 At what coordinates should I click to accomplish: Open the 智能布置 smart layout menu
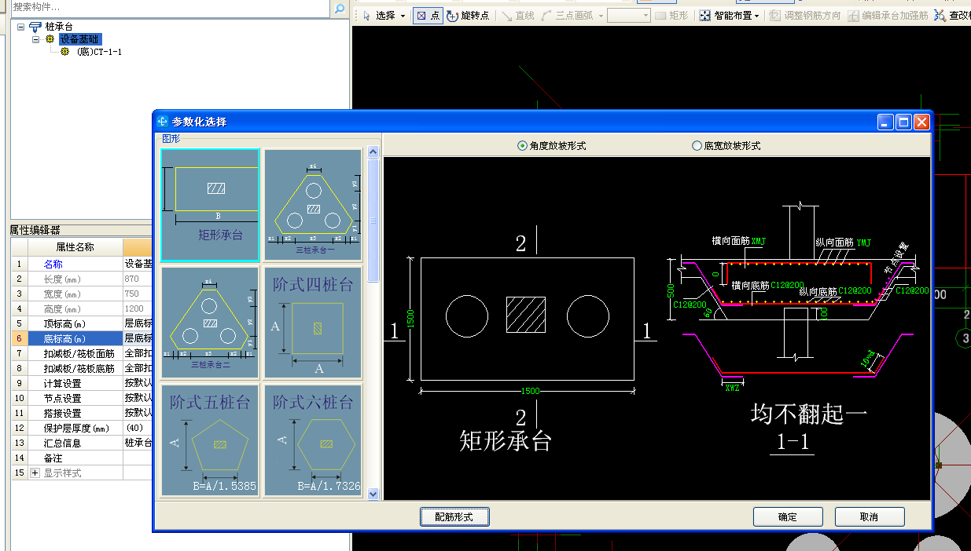(729, 15)
